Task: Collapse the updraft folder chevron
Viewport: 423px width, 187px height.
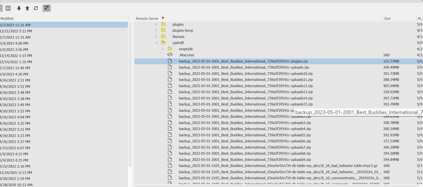Action: click(x=157, y=43)
